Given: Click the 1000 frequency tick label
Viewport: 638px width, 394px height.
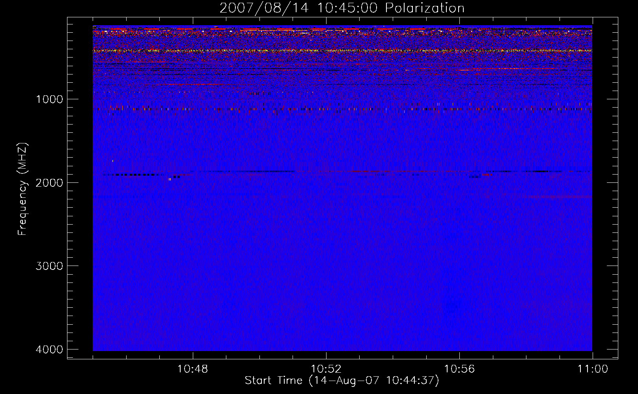Looking at the screenshot, I should click(49, 99).
